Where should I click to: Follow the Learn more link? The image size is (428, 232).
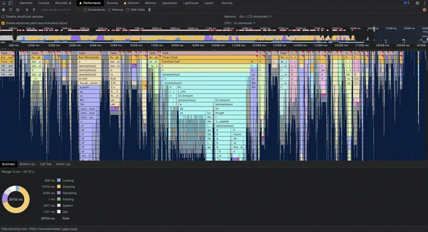pos(69,229)
